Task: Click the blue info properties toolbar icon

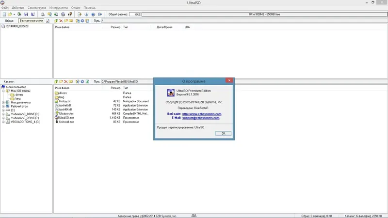Action: pos(86,15)
